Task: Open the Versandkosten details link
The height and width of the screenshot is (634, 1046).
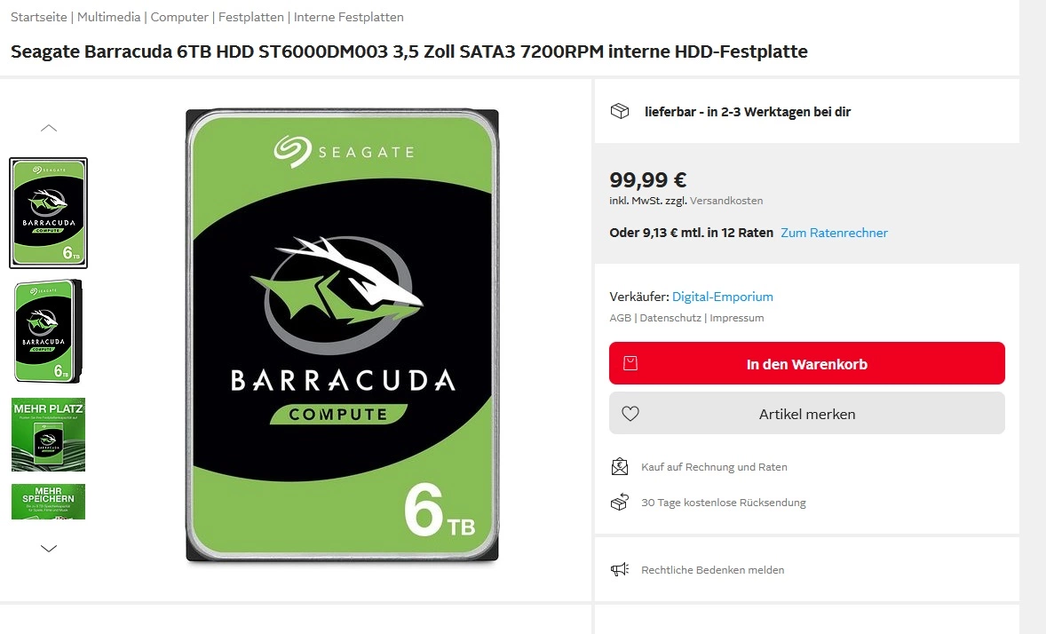Action: coord(725,201)
